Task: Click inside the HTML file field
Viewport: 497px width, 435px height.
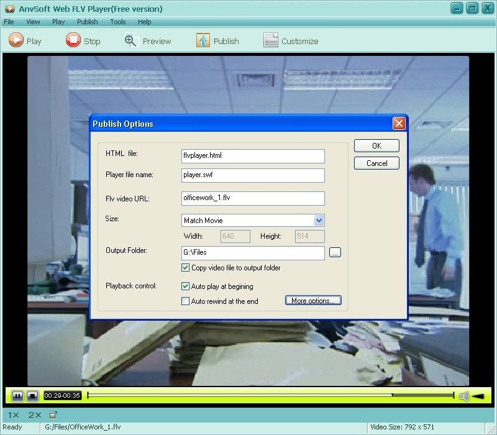Action: (252, 156)
